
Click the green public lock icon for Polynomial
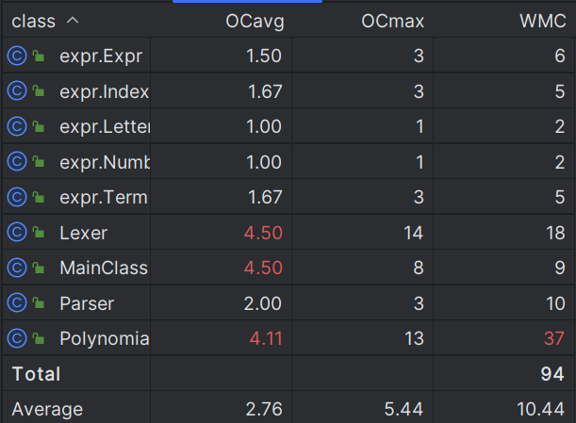click(x=39, y=338)
